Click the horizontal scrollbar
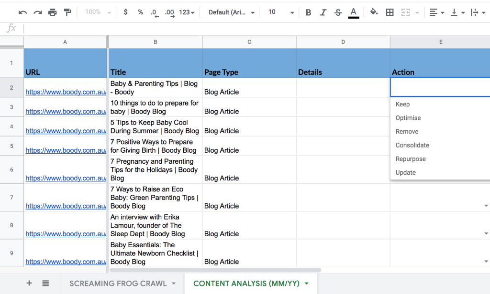 215,270
